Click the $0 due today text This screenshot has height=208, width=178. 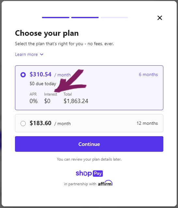[43, 84]
